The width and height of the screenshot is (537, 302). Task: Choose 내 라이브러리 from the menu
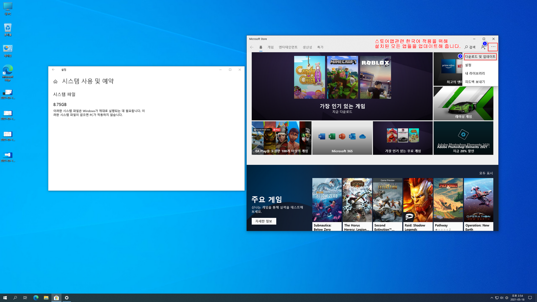pyautogui.click(x=480, y=73)
